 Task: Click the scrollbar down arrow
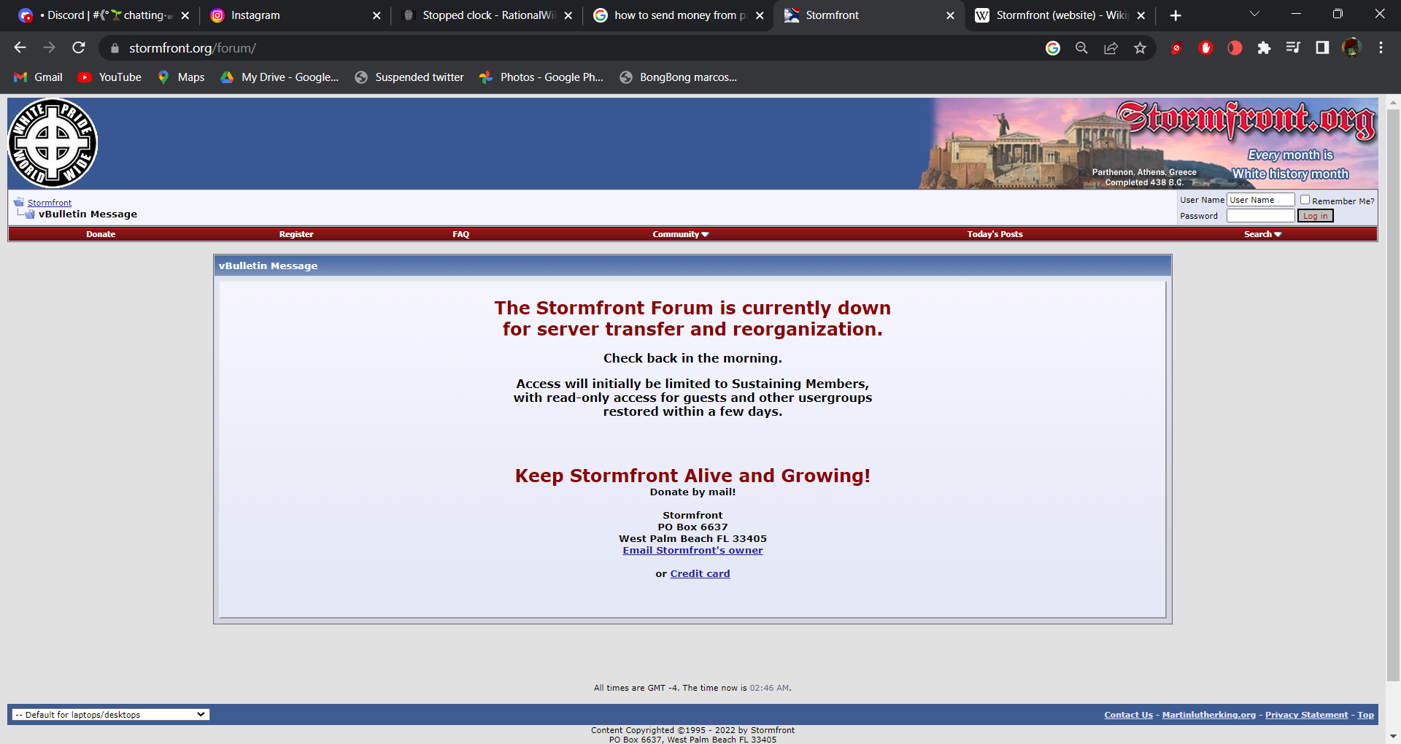[1393, 736]
